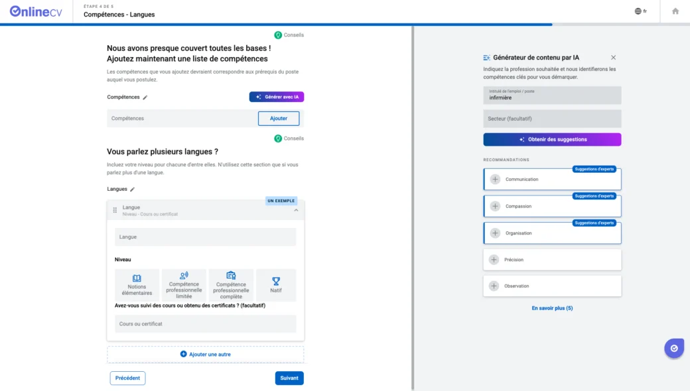The height and width of the screenshot is (391, 690).
Task: Open the language selector globe 'fr'
Action: 640,11
